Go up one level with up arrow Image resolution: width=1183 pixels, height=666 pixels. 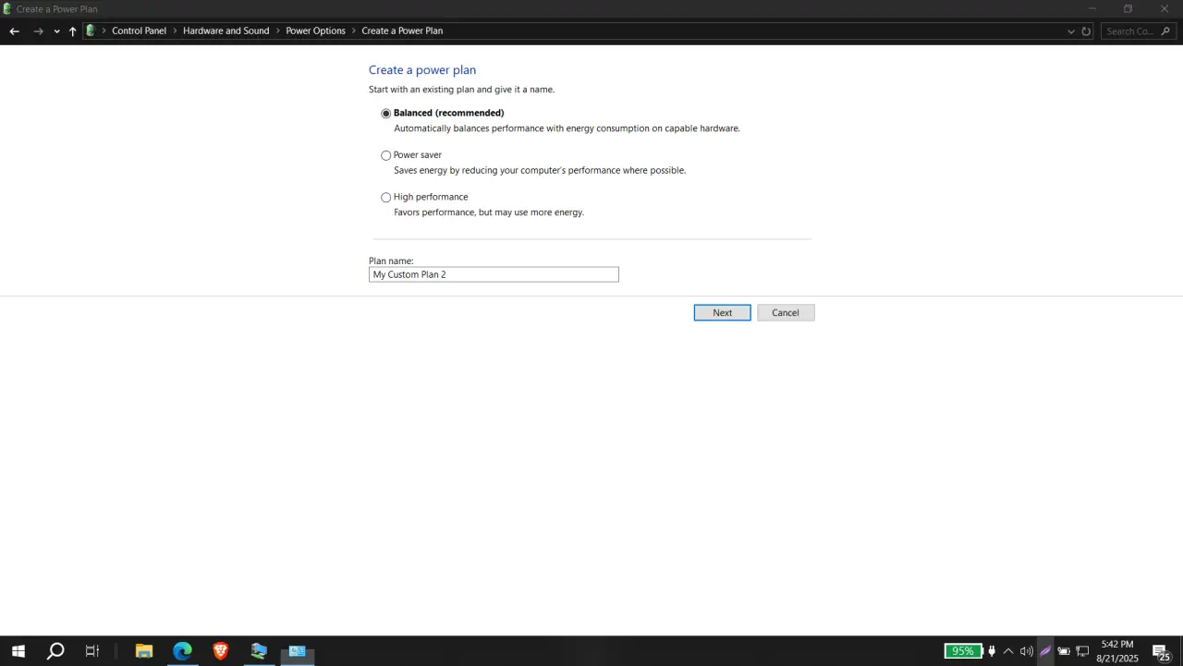[73, 31]
